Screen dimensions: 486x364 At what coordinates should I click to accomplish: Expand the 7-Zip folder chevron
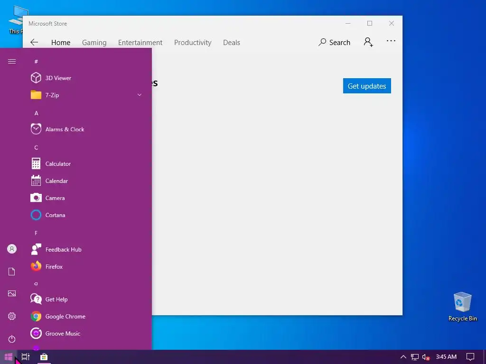tap(140, 95)
